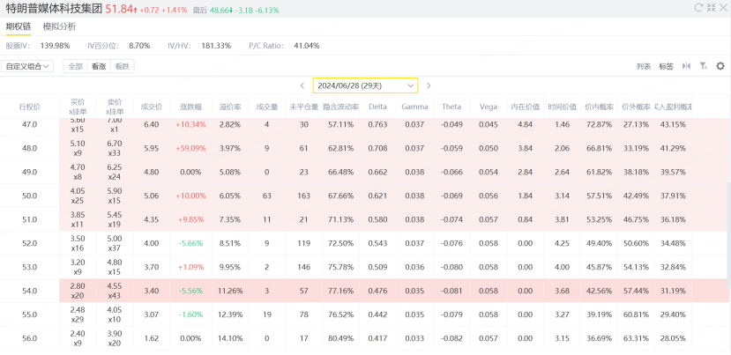Click the 成交价 column header
The height and width of the screenshot is (355, 731).
tap(152, 107)
